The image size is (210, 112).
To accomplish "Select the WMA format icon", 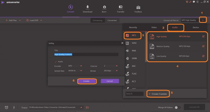I will (127, 58).
